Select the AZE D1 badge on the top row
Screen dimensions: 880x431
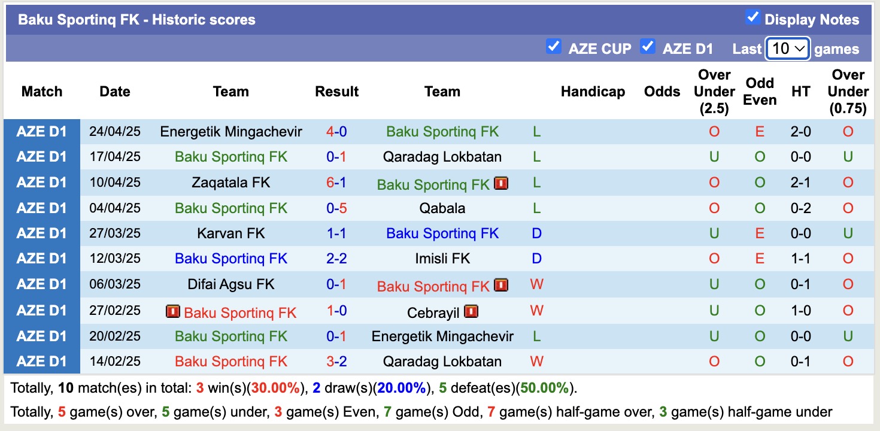[41, 131]
